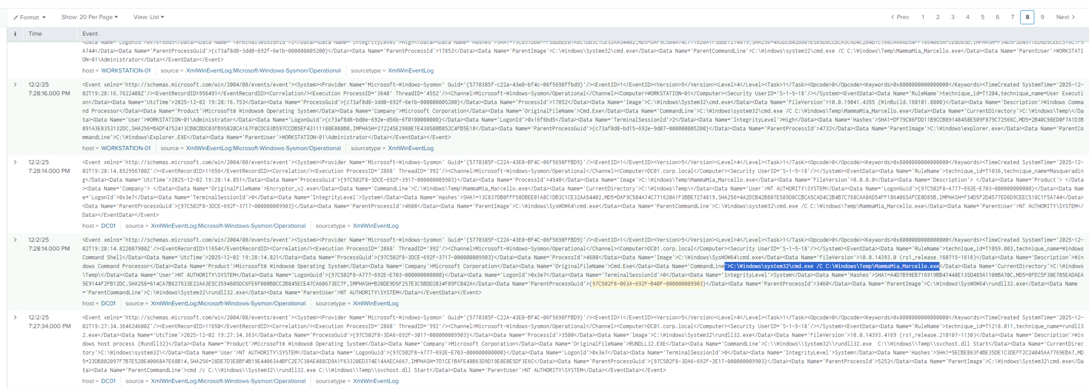Viewport: 1089px width, 389px height.
Task: Click the info 'i' column header
Action: coord(15,34)
